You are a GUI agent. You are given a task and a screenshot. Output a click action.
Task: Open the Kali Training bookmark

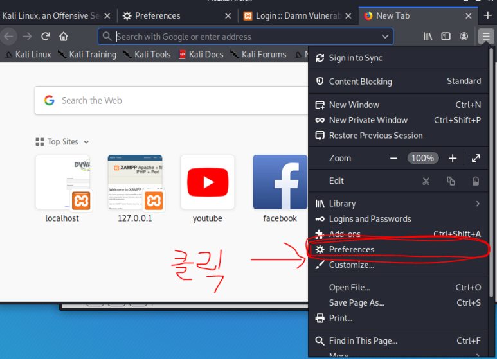[87, 55]
